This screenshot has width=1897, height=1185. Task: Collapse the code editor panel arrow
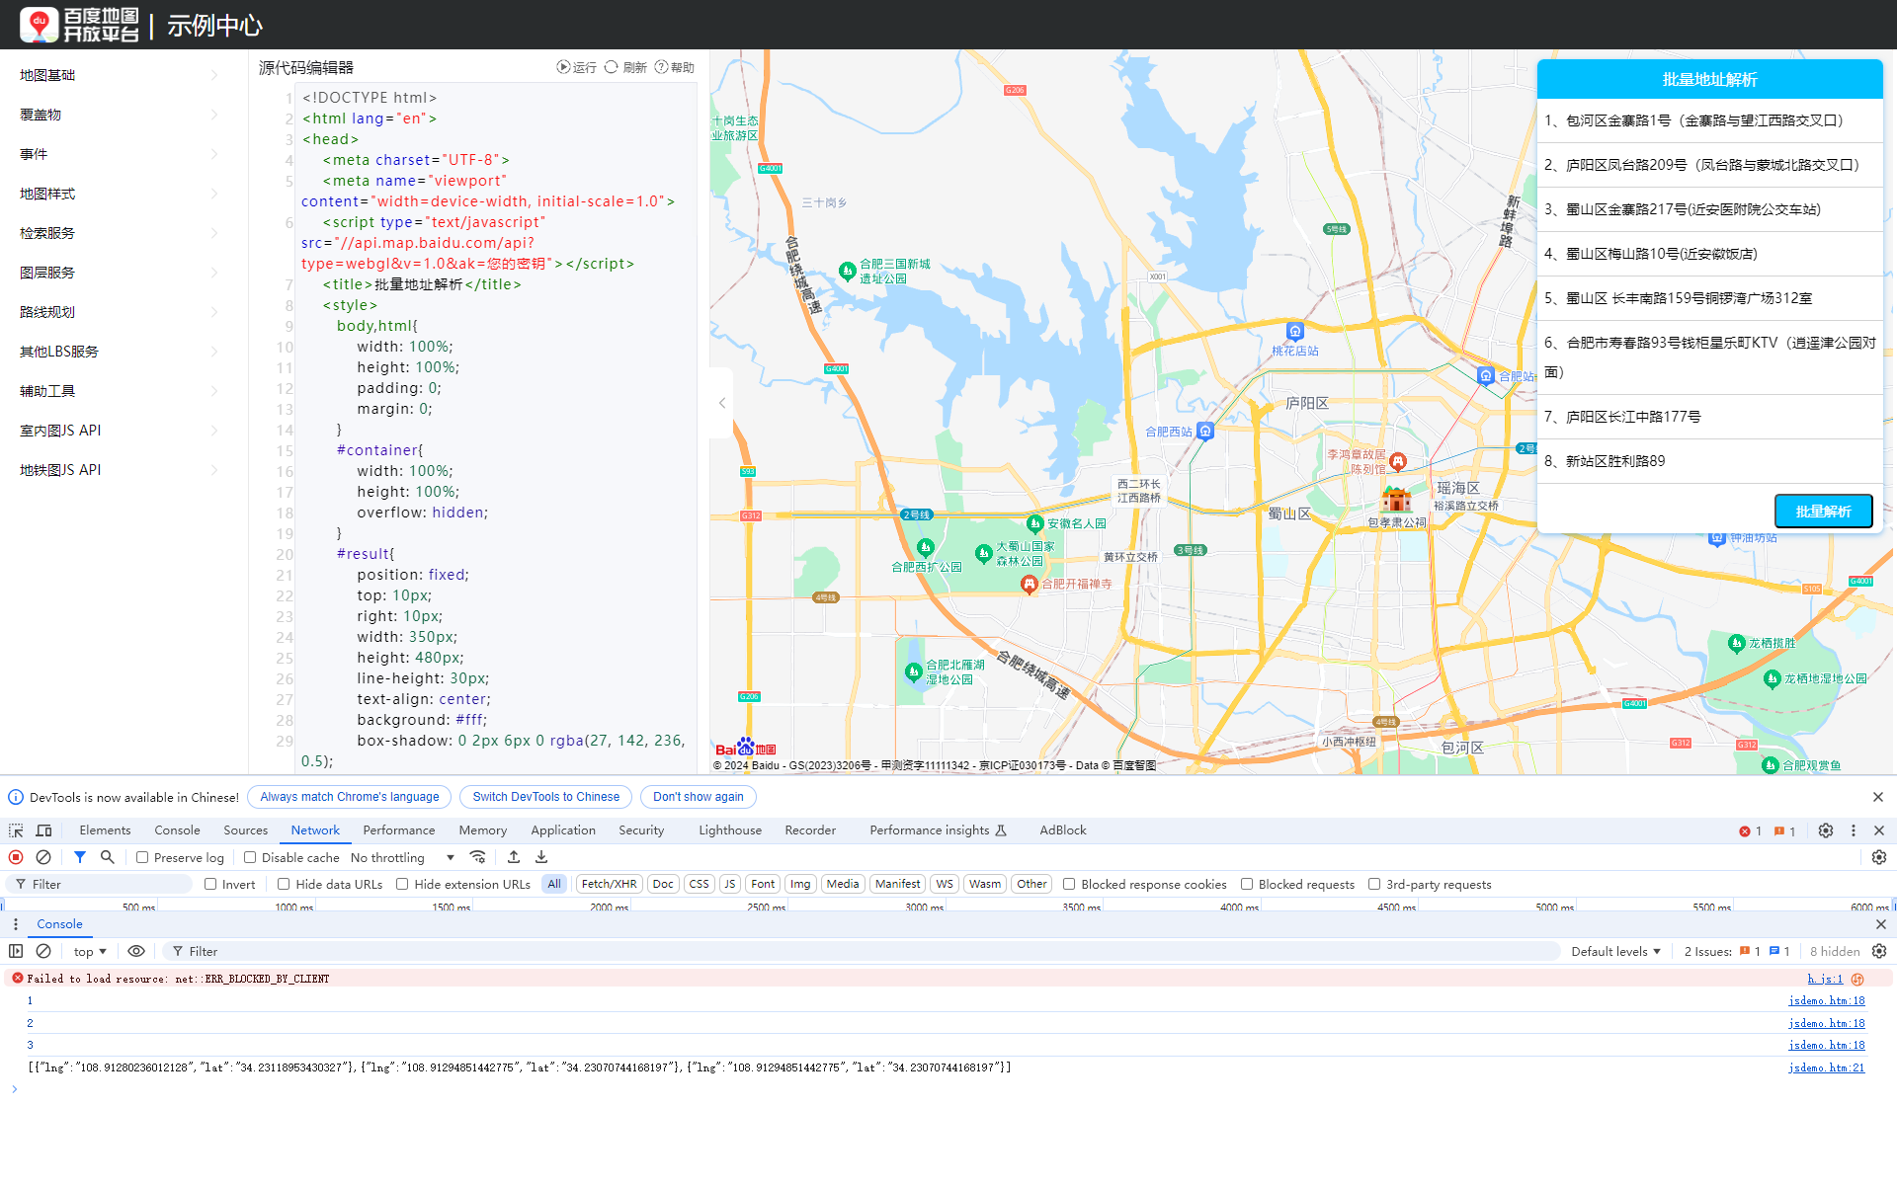pyautogui.click(x=722, y=403)
